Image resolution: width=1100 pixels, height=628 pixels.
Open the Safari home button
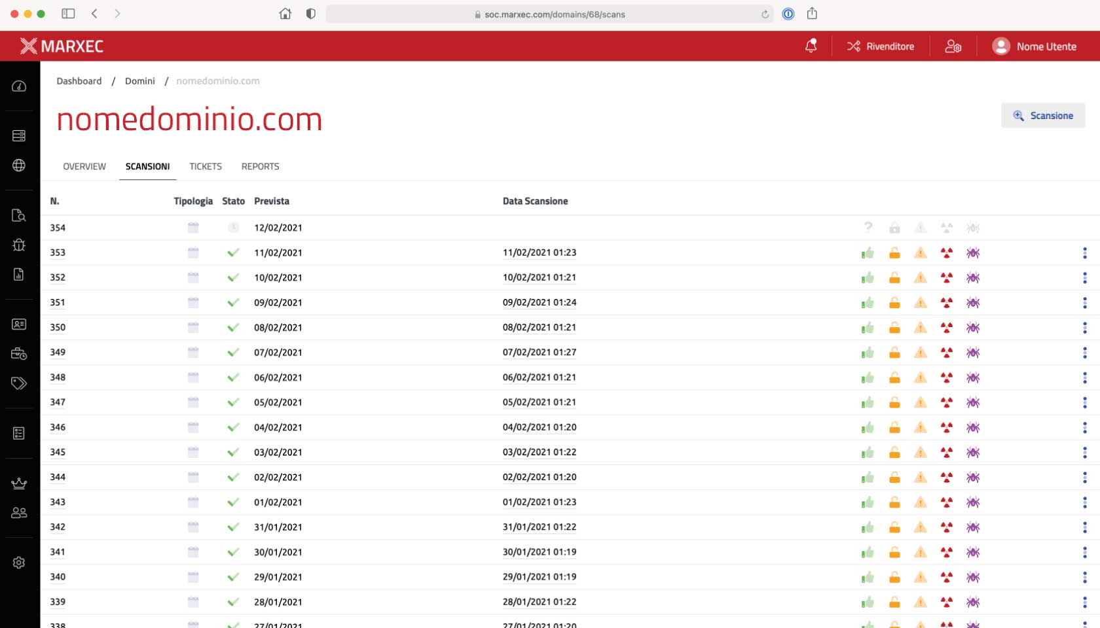(285, 14)
